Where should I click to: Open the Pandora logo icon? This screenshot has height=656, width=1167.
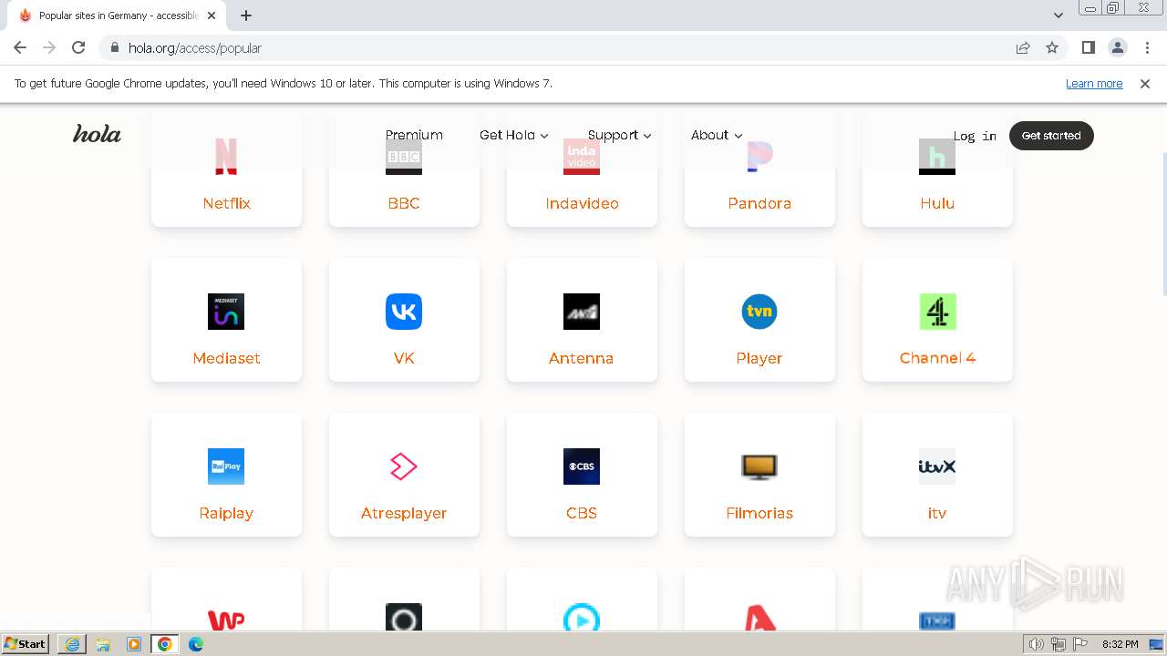(759, 156)
